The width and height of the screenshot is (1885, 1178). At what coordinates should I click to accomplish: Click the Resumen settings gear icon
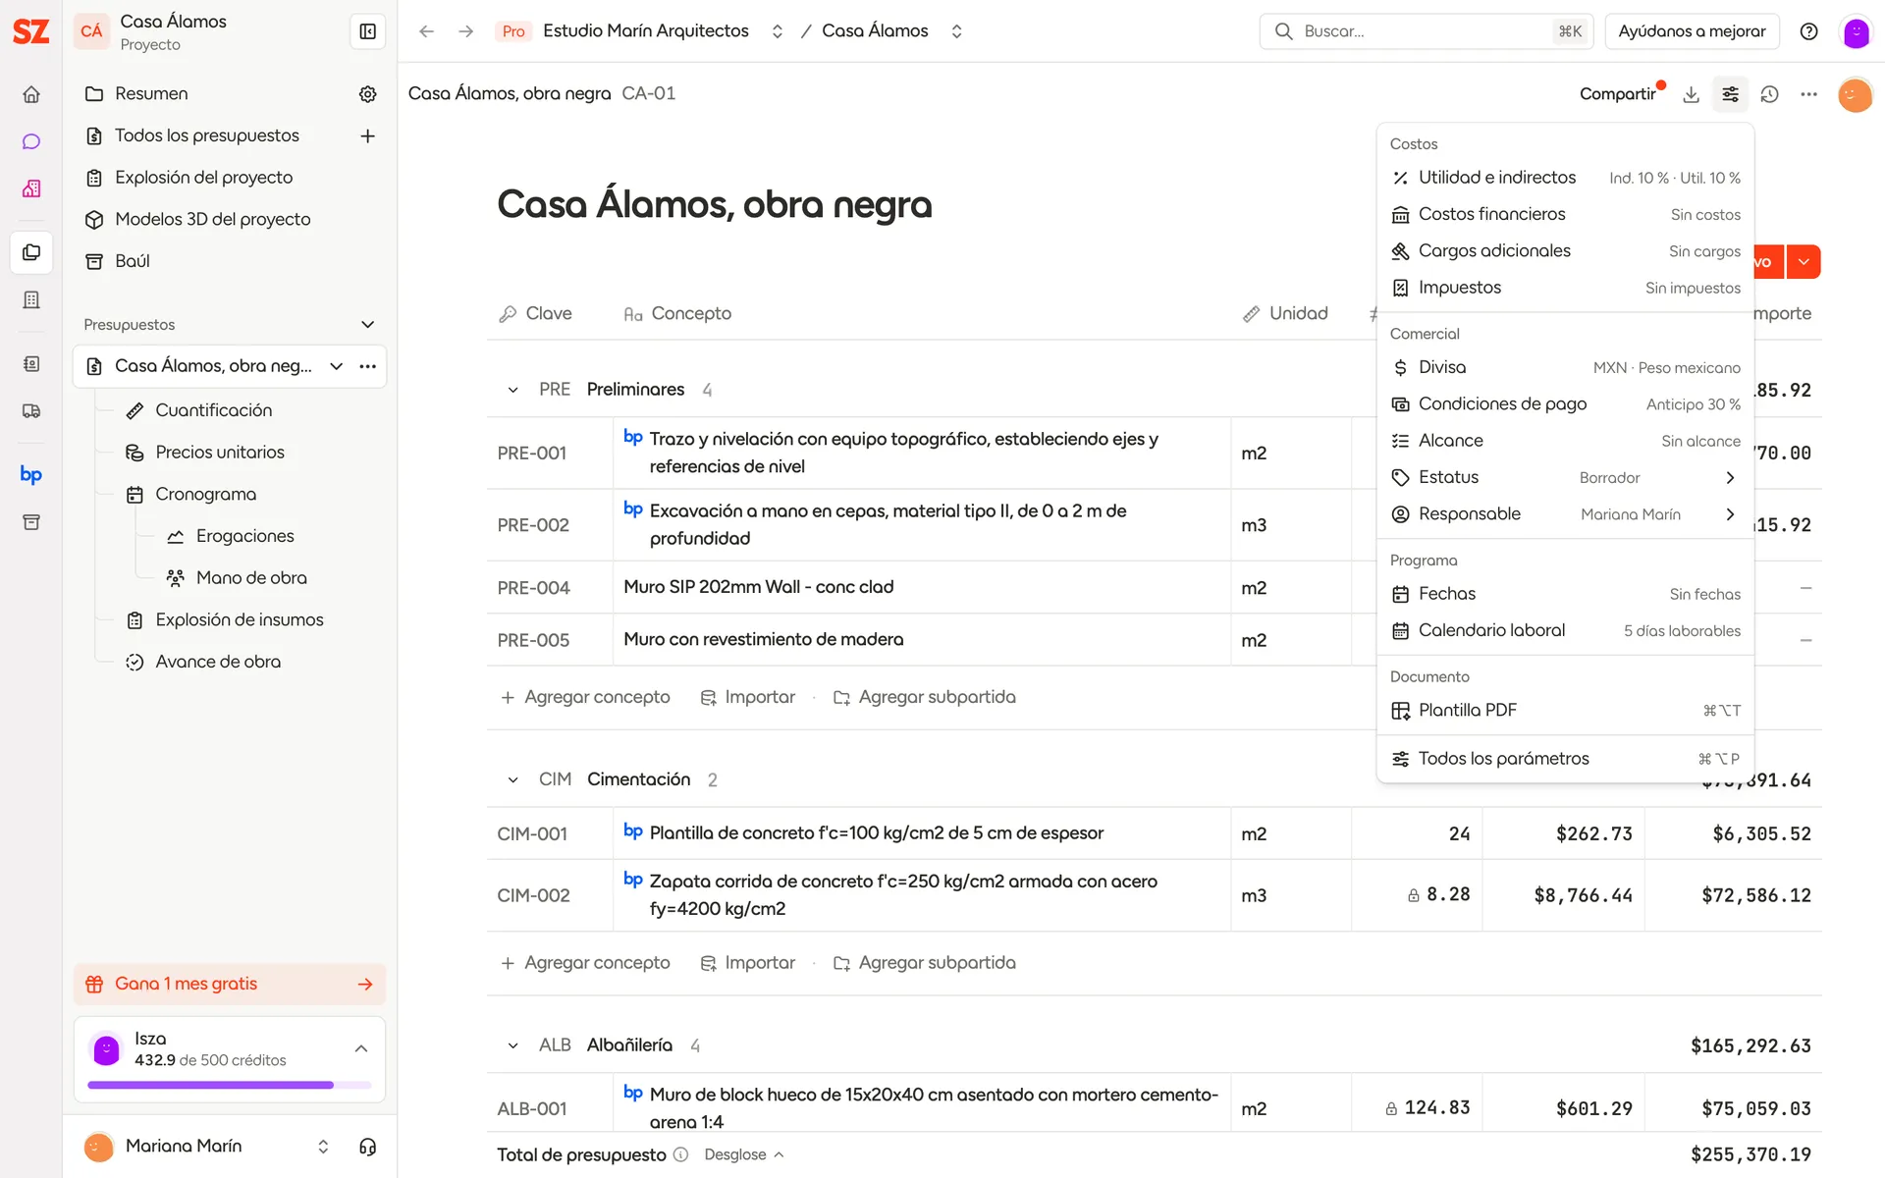pos(367,94)
